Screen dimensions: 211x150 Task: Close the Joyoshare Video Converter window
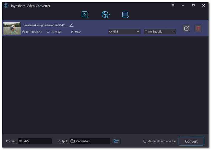(x=203, y=5)
